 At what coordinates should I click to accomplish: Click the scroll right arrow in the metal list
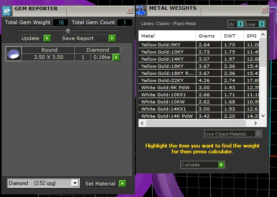pyautogui.click(x=256, y=123)
